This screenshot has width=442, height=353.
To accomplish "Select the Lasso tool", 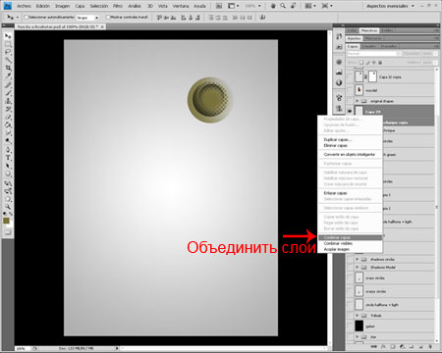I will pos(8,52).
